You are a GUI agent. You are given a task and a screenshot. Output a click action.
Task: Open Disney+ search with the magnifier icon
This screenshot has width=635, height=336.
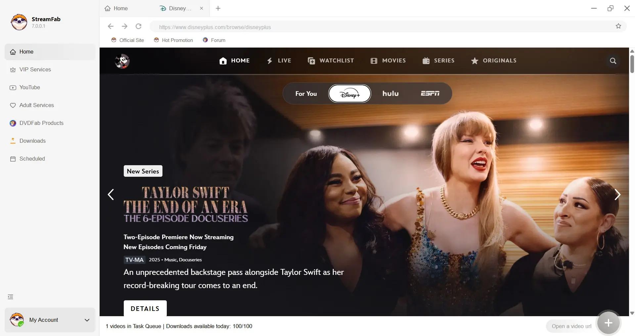tap(613, 61)
